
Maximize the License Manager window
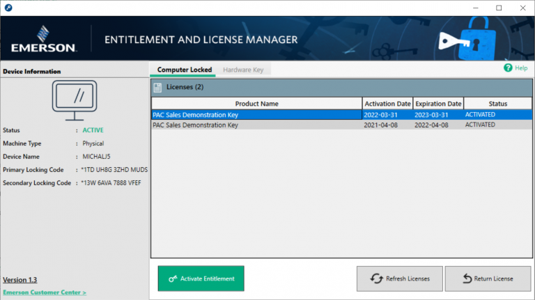click(499, 8)
